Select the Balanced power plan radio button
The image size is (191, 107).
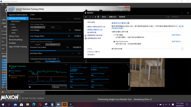pyautogui.click(x=114, y=35)
